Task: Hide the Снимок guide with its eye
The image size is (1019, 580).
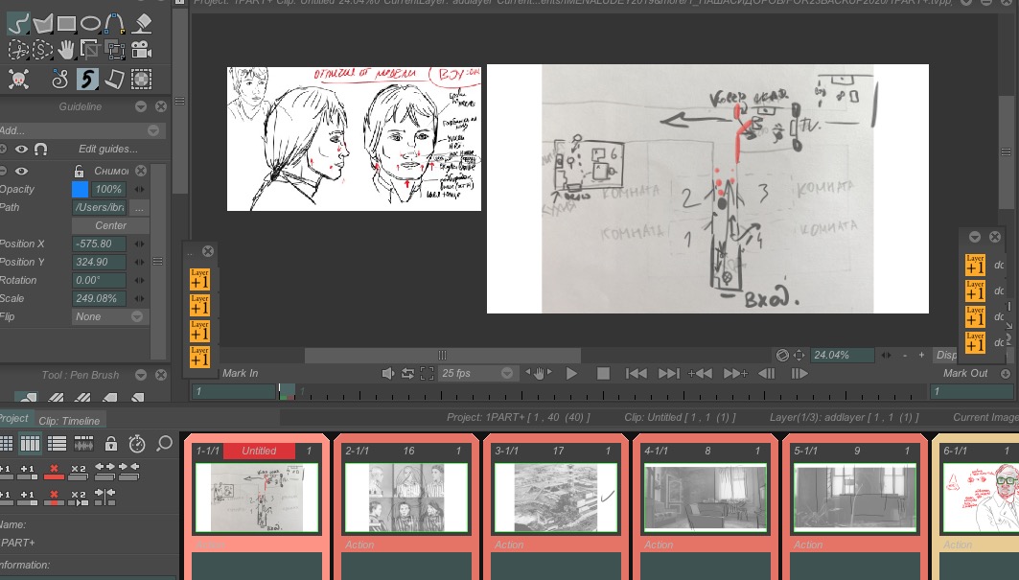Action: click(x=21, y=171)
